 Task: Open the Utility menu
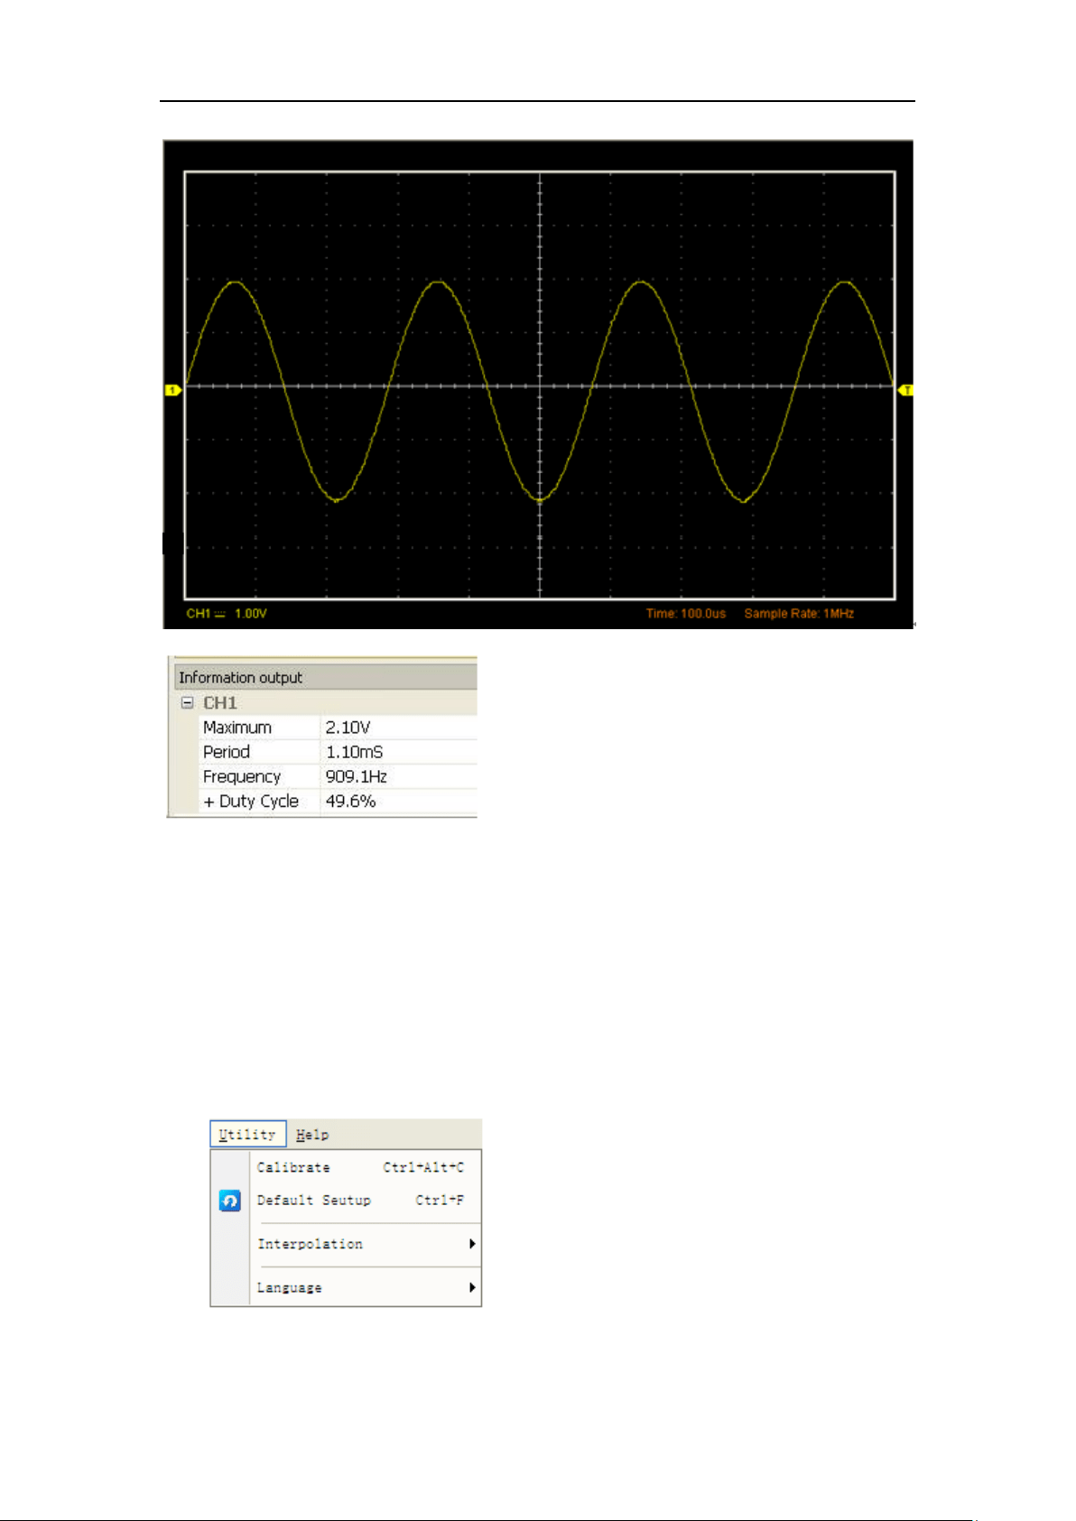coord(247,1134)
